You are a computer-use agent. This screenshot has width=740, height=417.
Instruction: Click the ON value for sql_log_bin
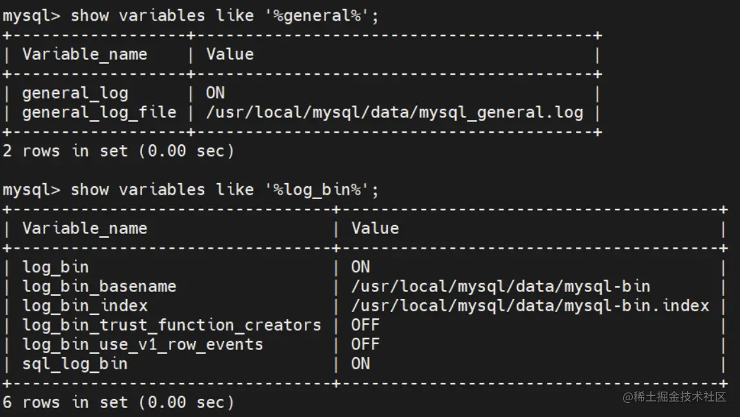coord(360,364)
